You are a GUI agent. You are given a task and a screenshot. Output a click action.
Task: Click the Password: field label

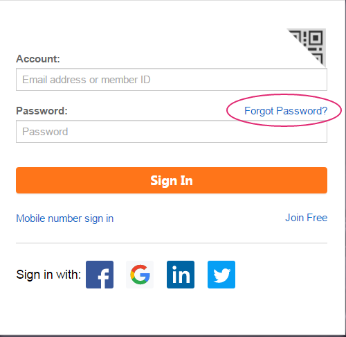click(x=42, y=111)
